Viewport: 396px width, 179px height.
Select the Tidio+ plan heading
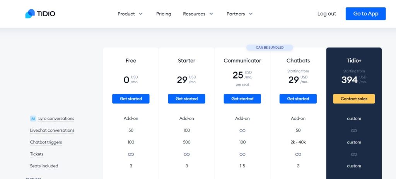pos(354,61)
